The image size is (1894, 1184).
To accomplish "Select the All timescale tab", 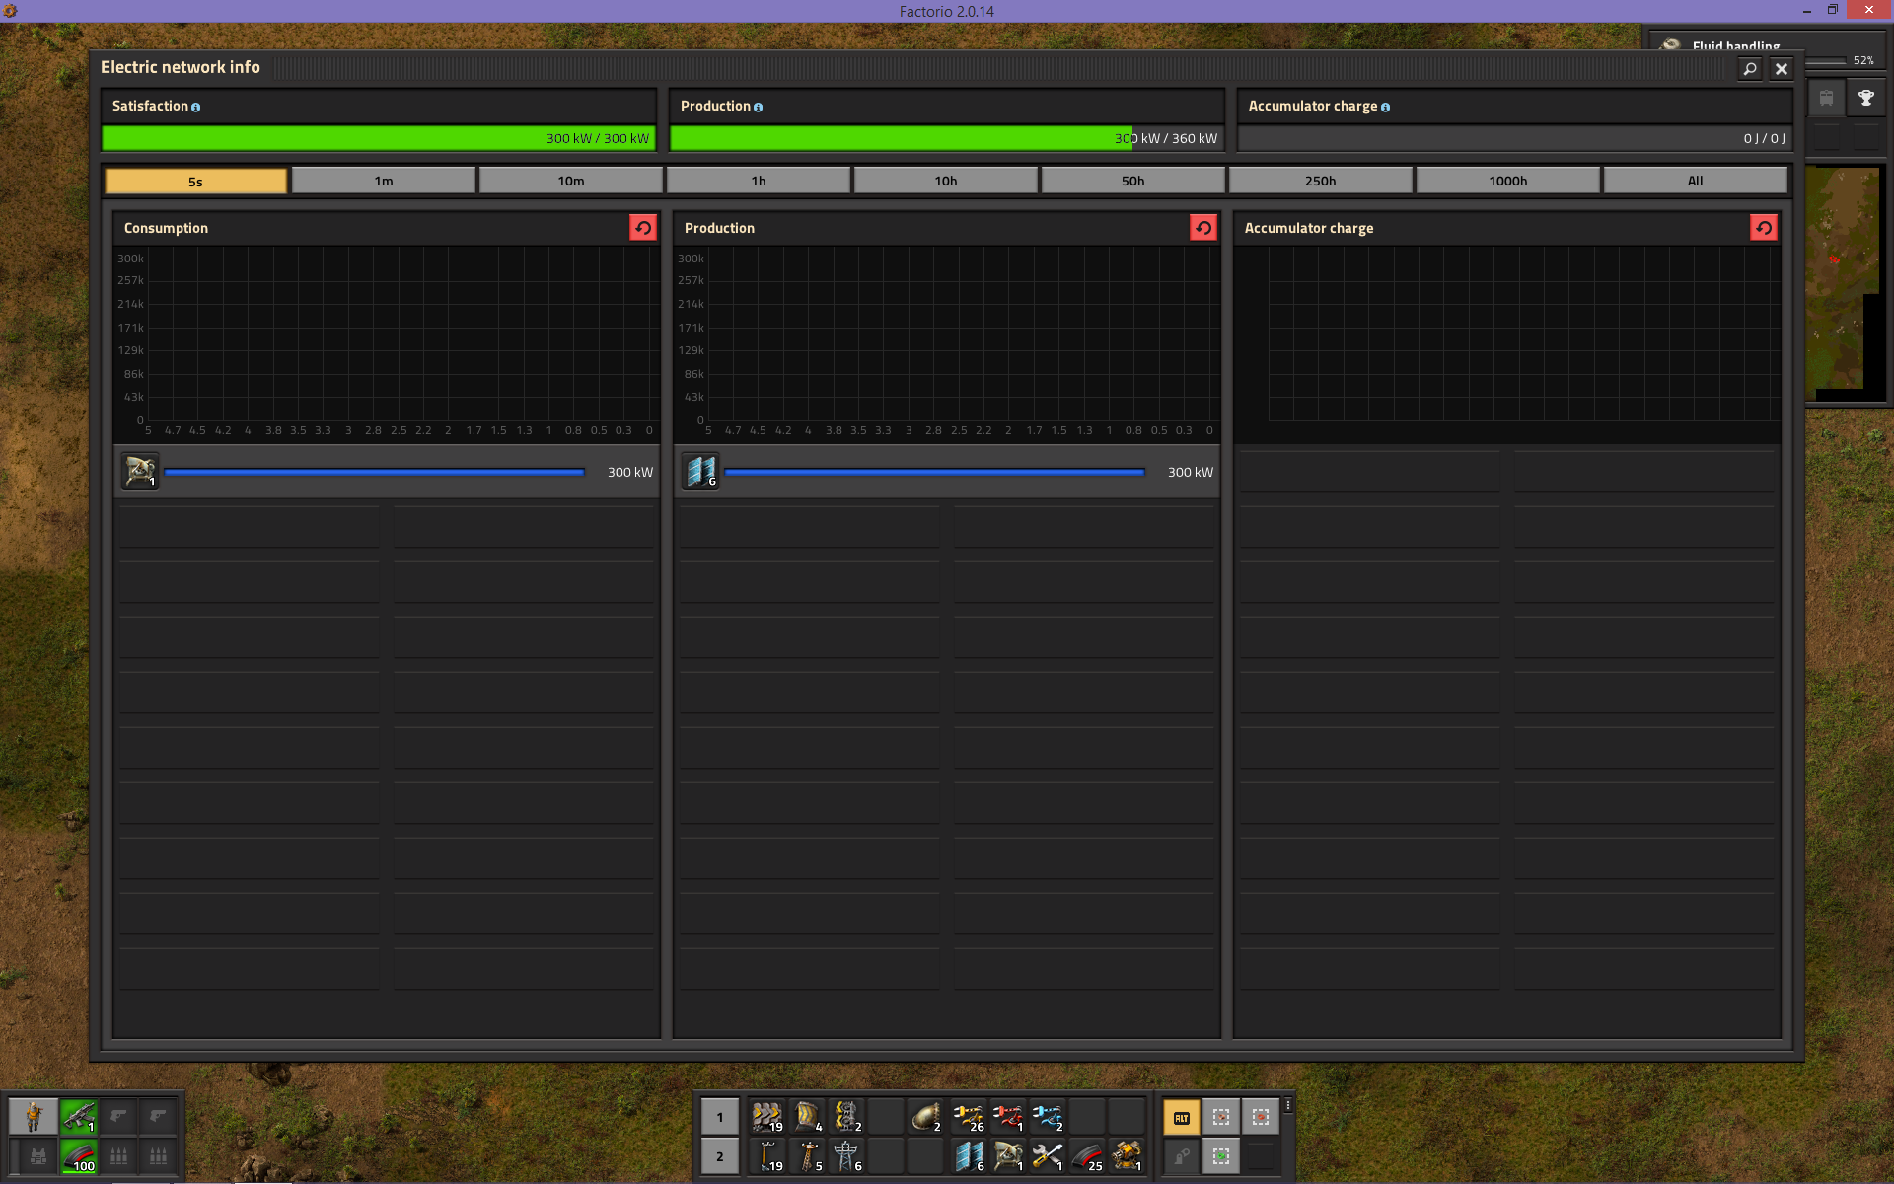I will coord(1695,181).
